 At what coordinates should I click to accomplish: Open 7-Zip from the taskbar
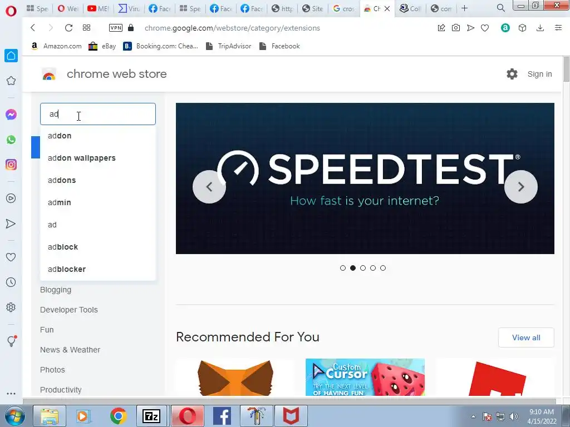coord(151,416)
